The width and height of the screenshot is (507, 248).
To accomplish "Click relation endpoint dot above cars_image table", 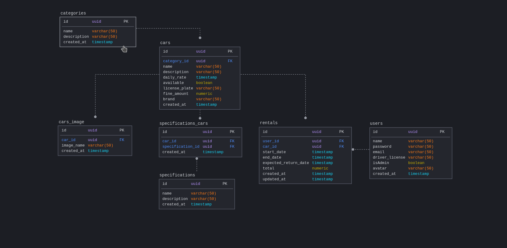I will 95,117.
